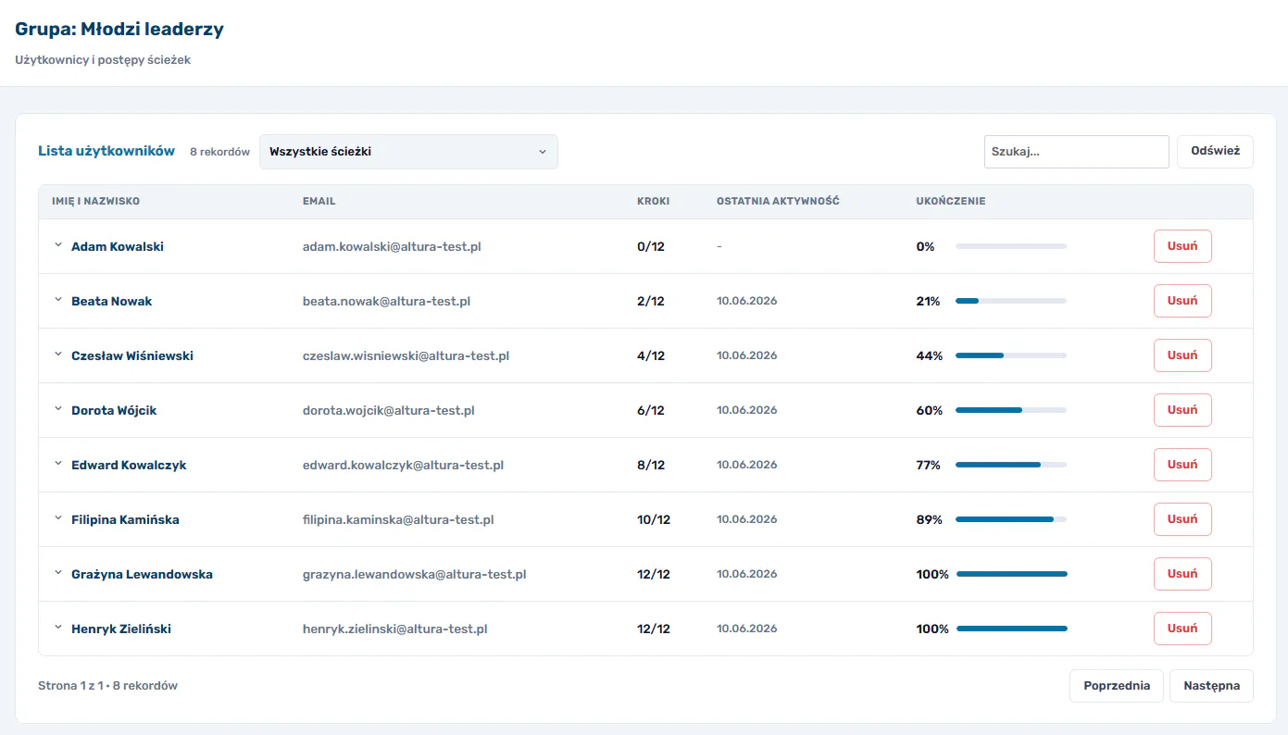This screenshot has height=735, width=1288.
Task: Click Usuń for Dorota Wójcik
Action: click(x=1182, y=410)
